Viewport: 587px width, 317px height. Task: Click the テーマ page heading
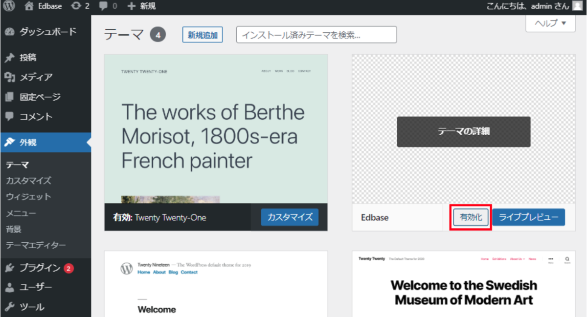pyautogui.click(x=124, y=35)
